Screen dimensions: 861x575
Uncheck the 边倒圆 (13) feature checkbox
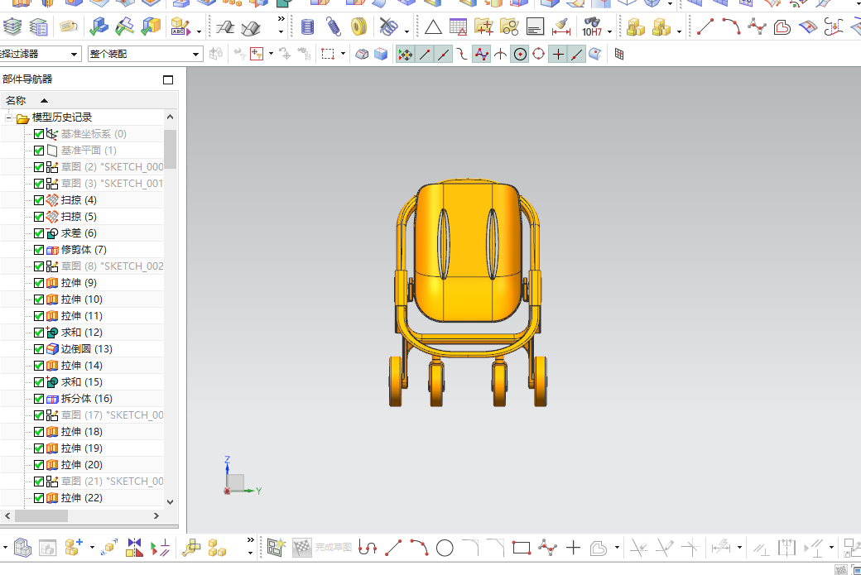coord(39,349)
